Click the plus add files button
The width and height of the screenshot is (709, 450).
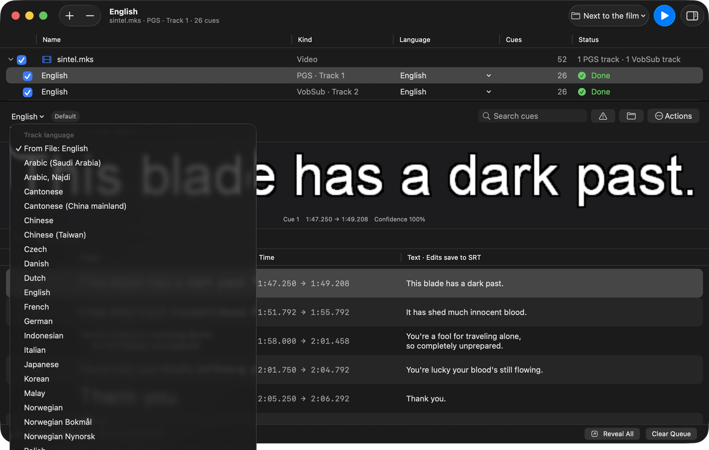(70, 16)
